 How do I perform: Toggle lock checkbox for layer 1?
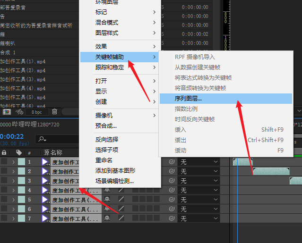tap(4, 161)
